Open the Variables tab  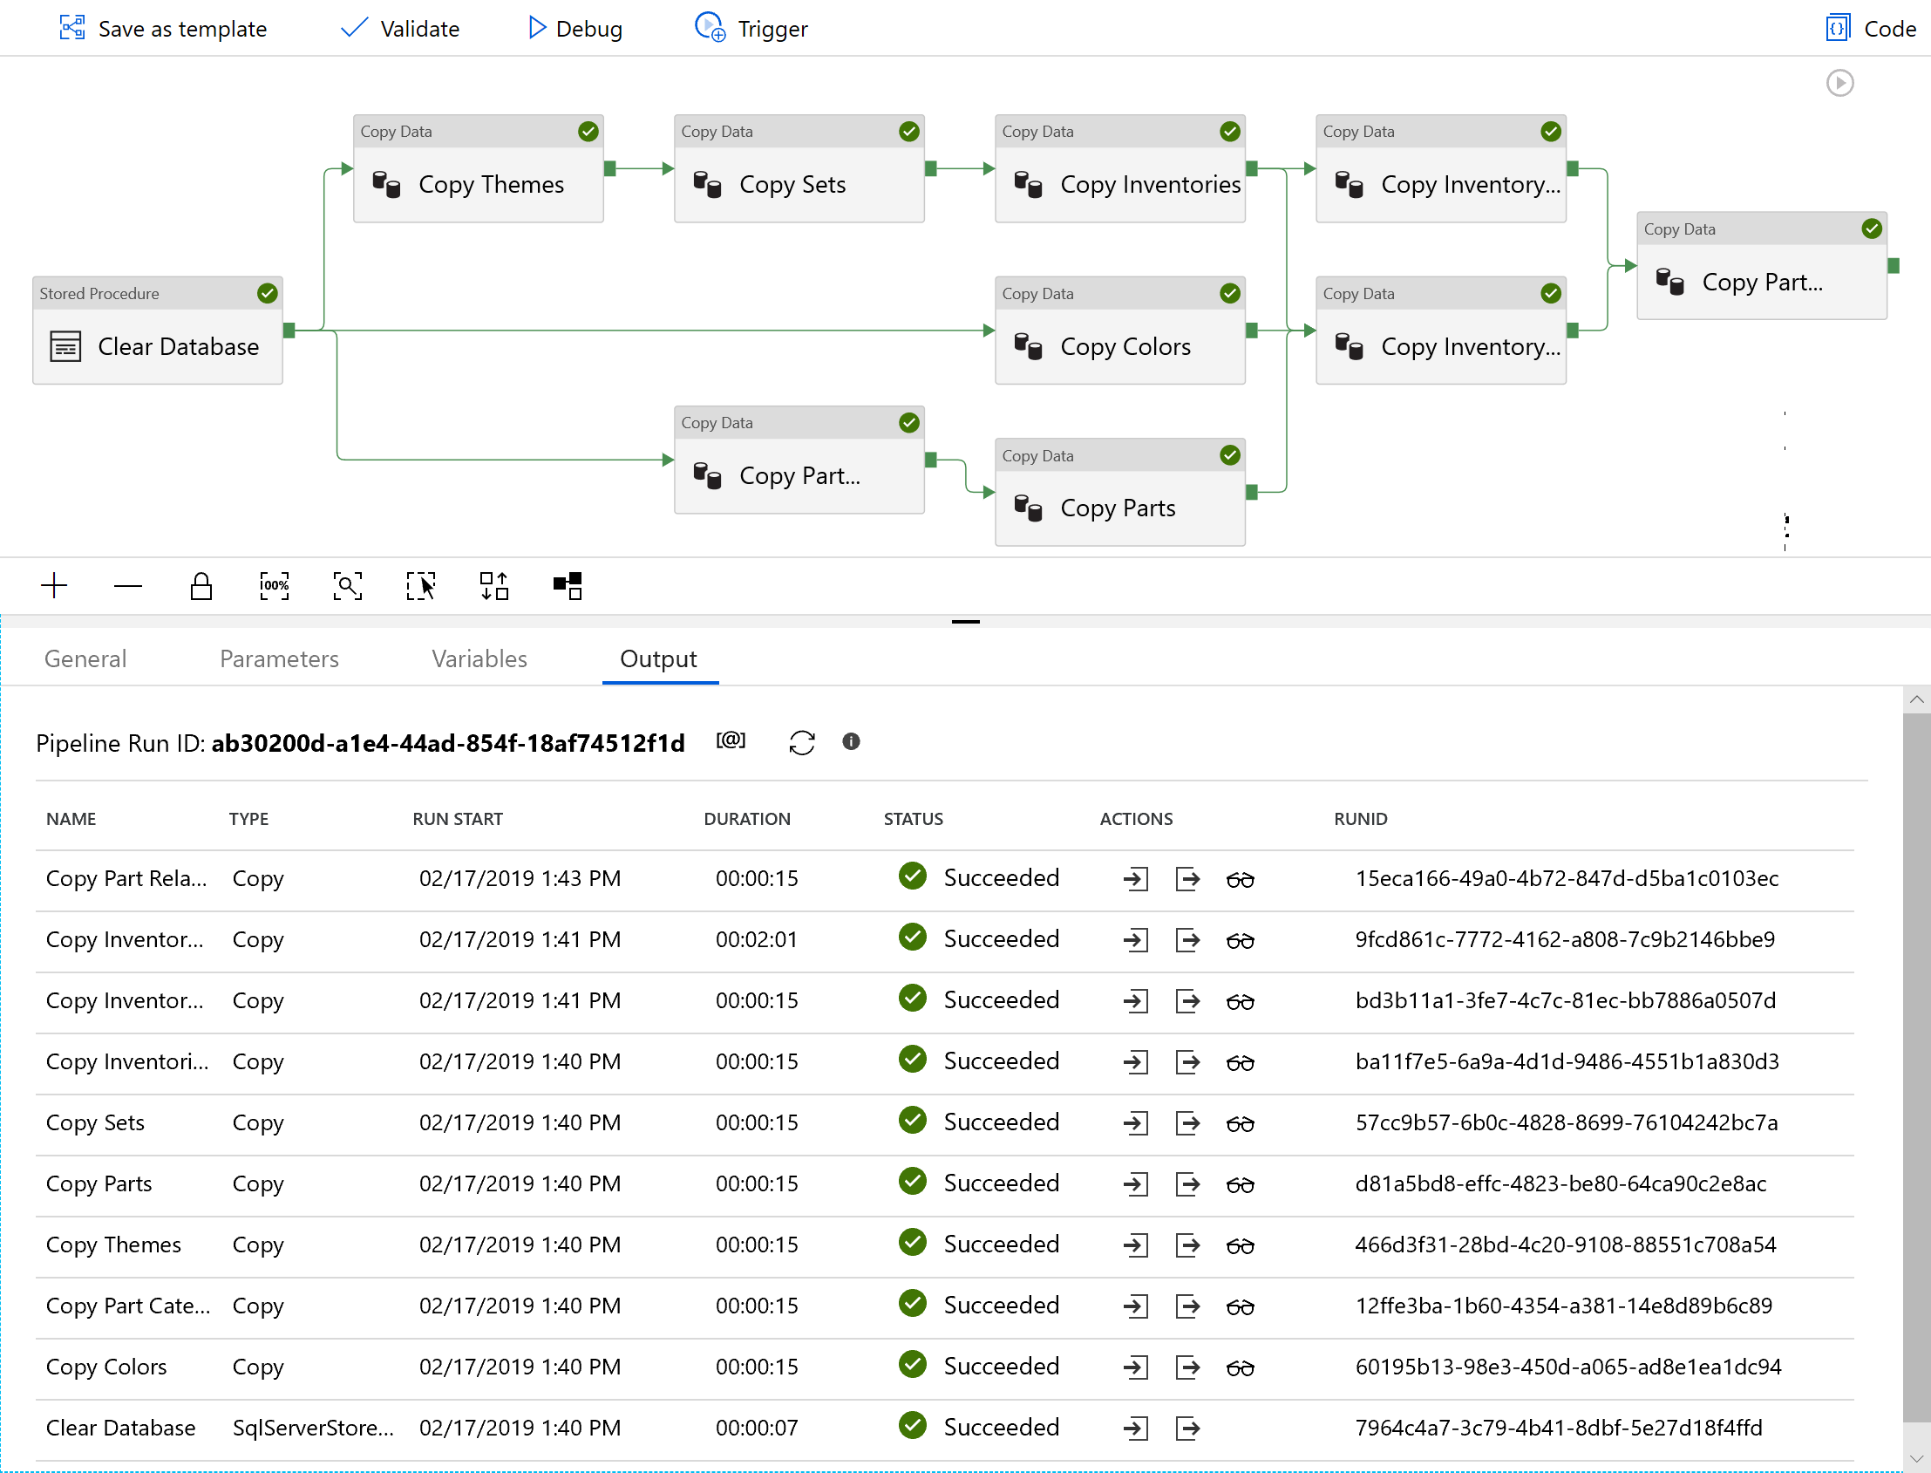(x=479, y=658)
